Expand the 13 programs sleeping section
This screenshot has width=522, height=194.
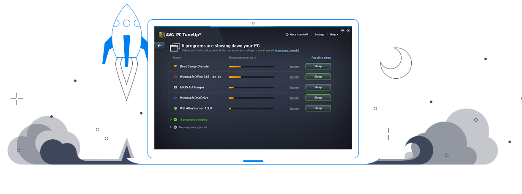(171, 120)
